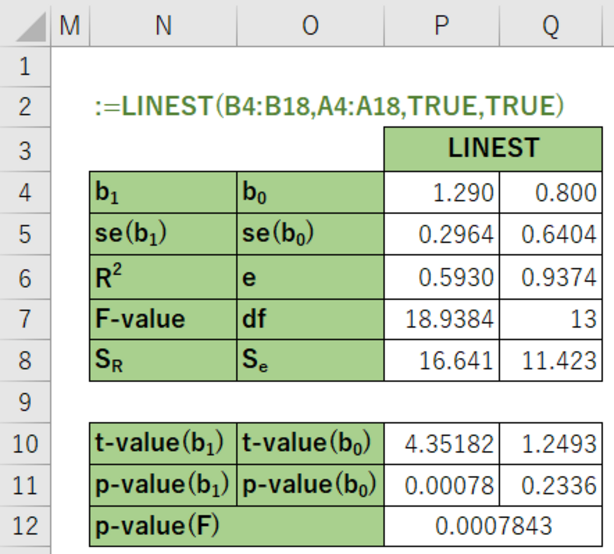Viewport: 614px width, 554px height.
Task: Select the LINEST merged header cell
Action: coord(493,149)
